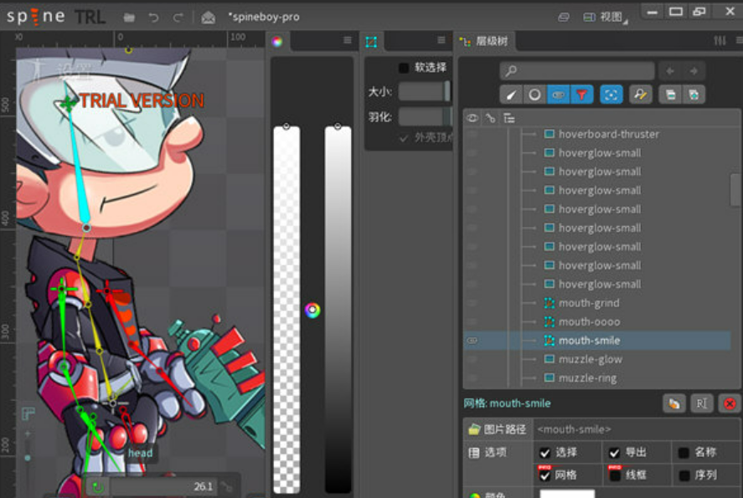
Task: Edit the <mouth-smile> image path field
Action: (636, 429)
